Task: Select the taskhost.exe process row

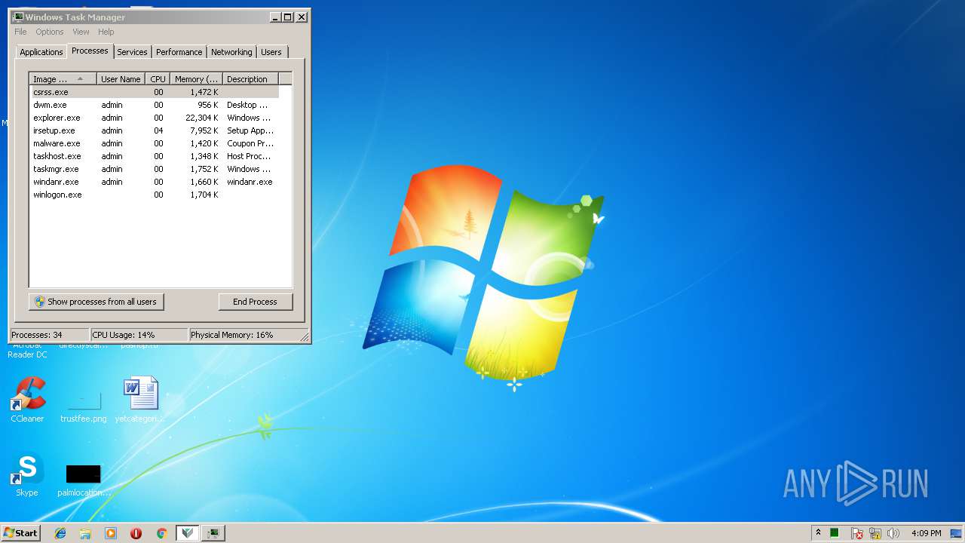Action: [x=155, y=156]
